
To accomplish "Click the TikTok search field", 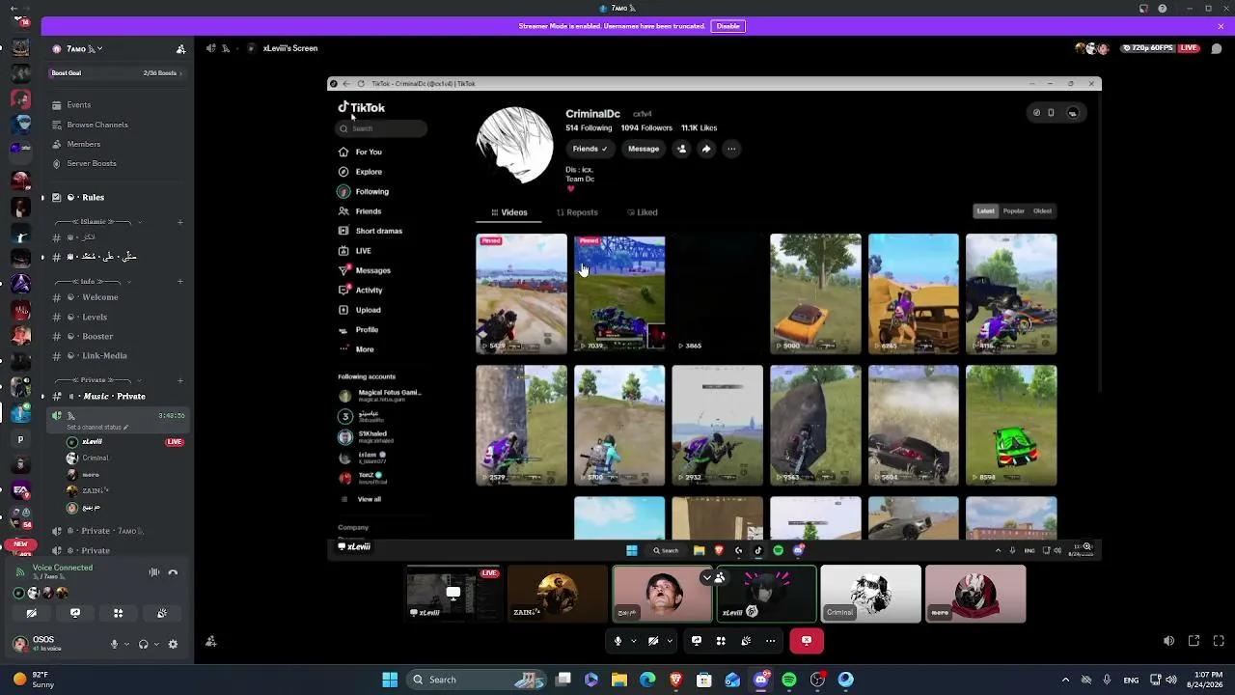I will tap(381, 128).
